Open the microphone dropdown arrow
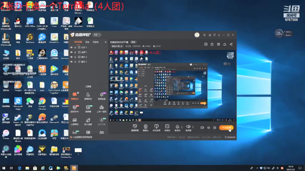 pos(182,127)
